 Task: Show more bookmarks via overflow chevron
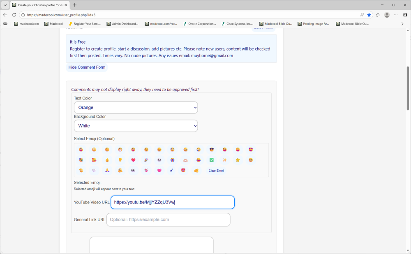coord(402,24)
